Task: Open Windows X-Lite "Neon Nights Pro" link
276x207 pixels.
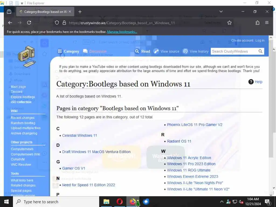Action: pyautogui.click(x=195, y=183)
